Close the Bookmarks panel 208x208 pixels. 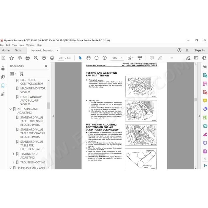46,66
